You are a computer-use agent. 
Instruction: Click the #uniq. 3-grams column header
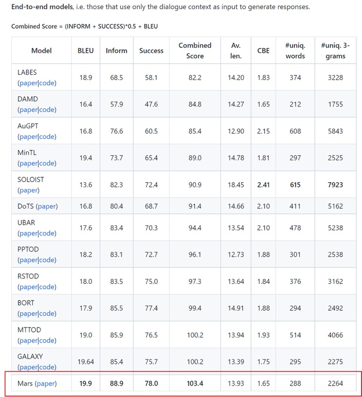(335, 51)
